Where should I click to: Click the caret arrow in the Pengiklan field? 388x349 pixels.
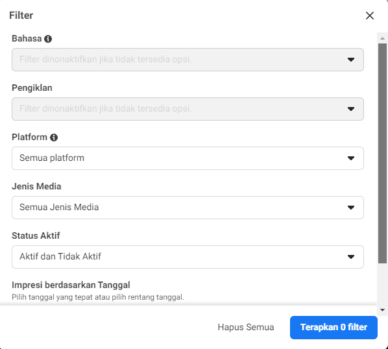tap(350, 109)
